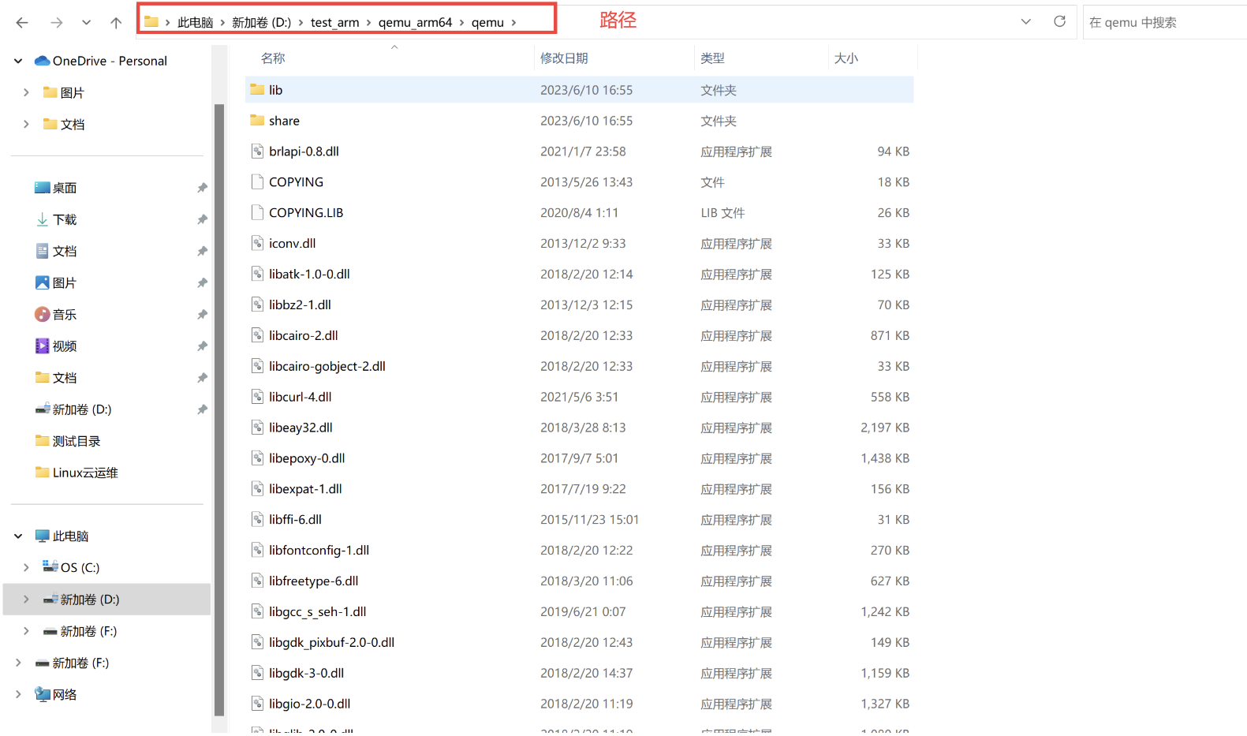Collapse the 此电脑 tree node
This screenshot has width=1247, height=736.
tap(18, 536)
